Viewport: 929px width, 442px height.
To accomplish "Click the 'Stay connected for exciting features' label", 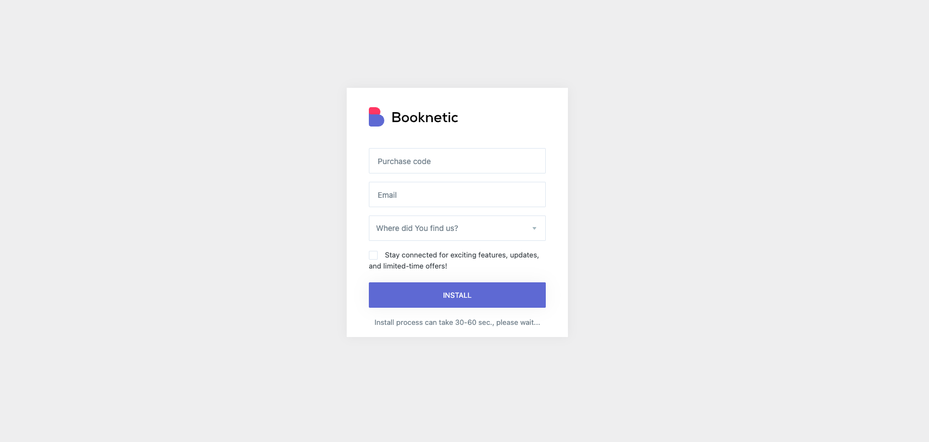I will (461, 255).
